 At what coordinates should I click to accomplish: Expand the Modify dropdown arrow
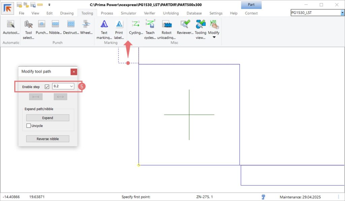click(214, 37)
